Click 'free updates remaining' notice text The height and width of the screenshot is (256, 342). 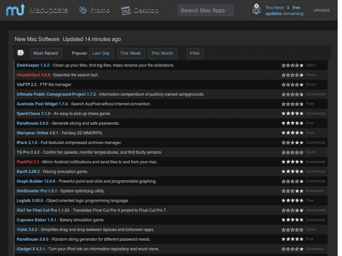pos(285,10)
